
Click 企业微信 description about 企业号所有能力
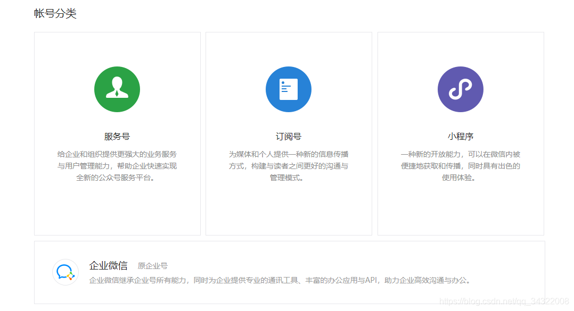tap(280, 280)
